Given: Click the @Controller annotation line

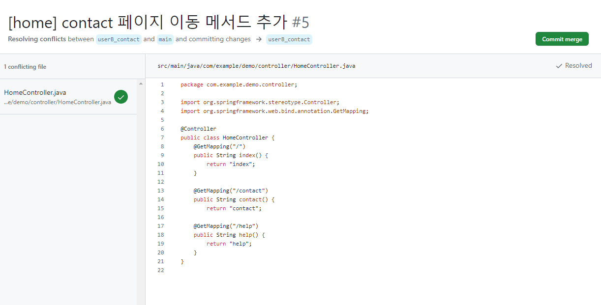Looking at the screenshot, I should coord(198,129).
